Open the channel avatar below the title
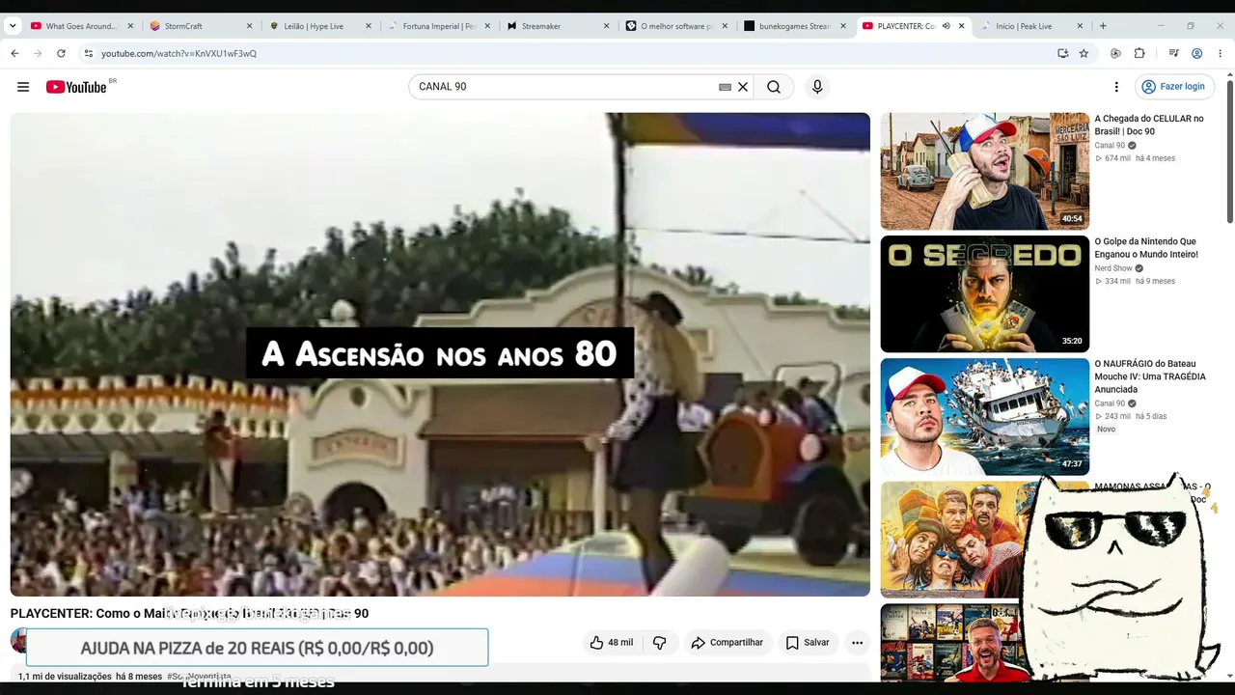The image size is (1235, 695). click(18, 640)
